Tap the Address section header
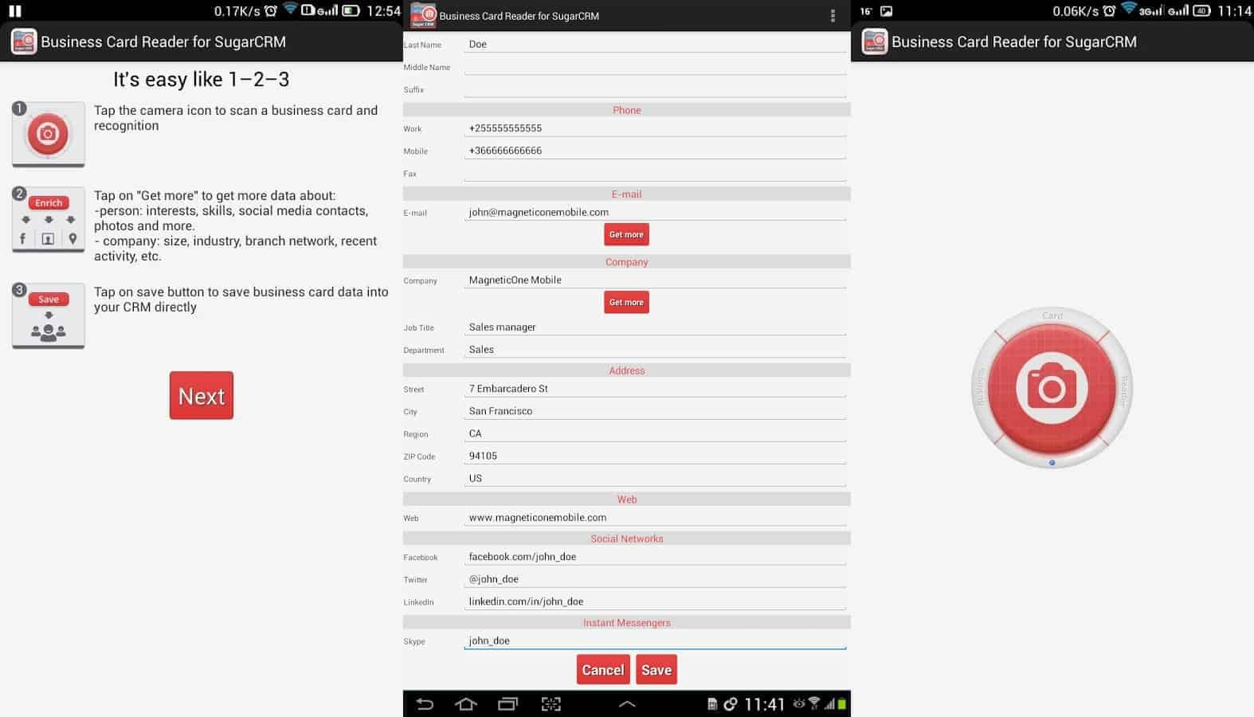This screenshot has width=1254, height=717. [x=627, y=370]
